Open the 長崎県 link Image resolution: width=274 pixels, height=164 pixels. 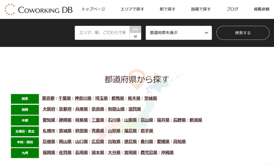pyautogui.click(x=82, y=153)
